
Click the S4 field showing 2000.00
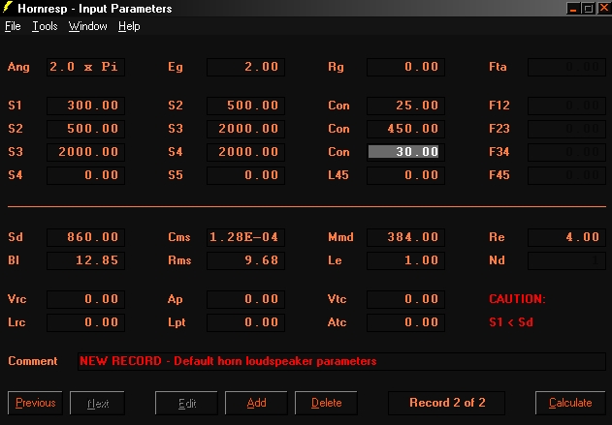(246, 152)
